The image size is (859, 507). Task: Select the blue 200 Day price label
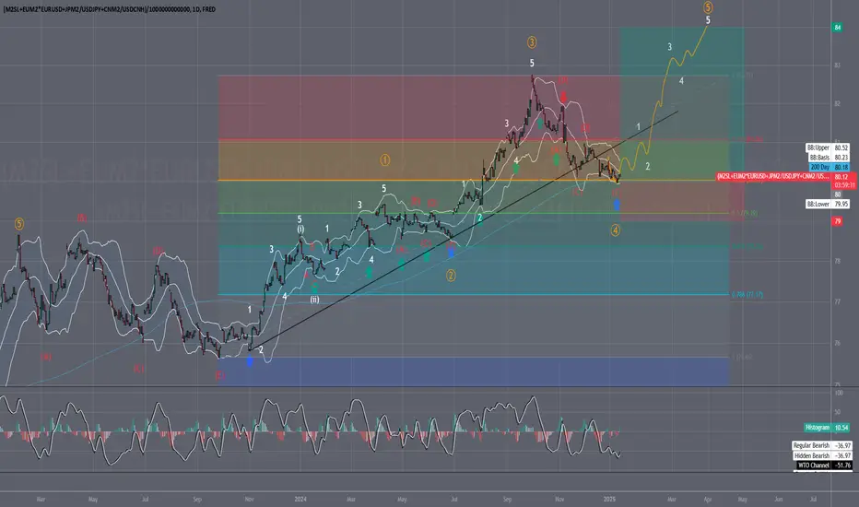point(829,167)
